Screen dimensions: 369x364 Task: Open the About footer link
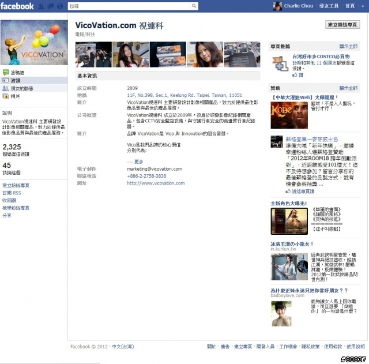212,347
